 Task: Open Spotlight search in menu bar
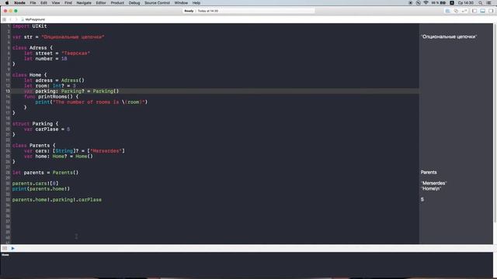pos(481,3)
